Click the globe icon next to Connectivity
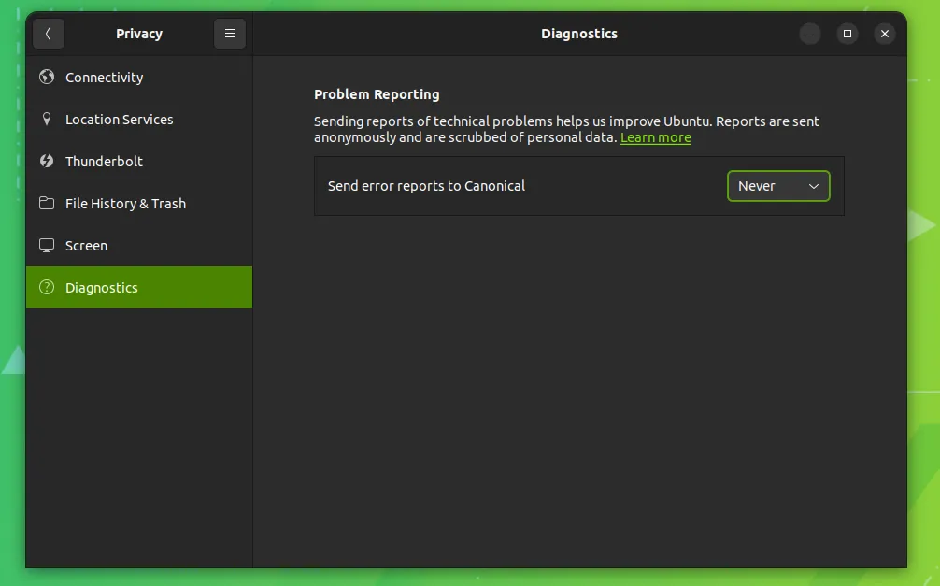 point(47,78)
